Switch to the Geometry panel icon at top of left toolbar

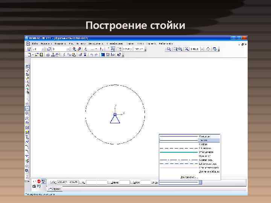27,67
